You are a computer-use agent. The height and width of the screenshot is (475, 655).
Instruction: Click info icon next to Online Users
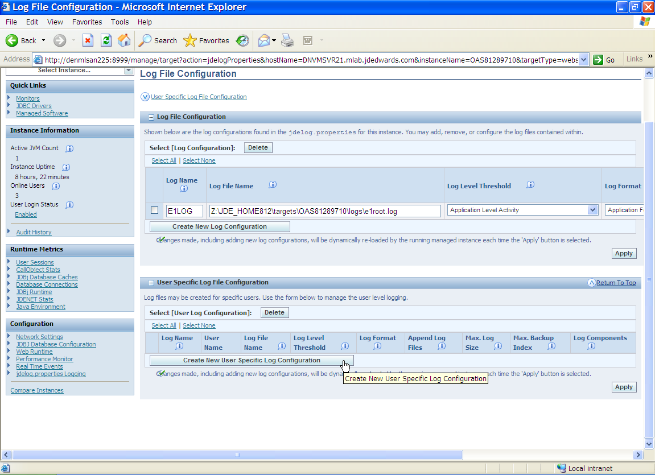pos(56,186)
